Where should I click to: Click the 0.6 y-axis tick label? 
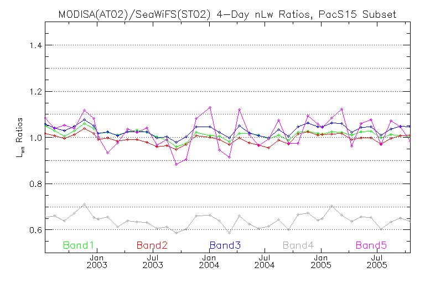click(x=36, y=230)
